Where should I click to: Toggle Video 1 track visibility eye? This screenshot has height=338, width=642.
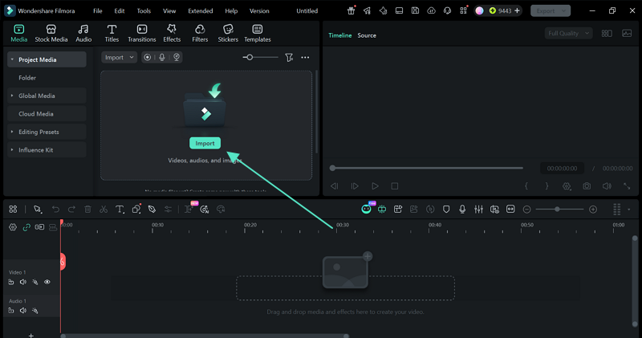click(47, 282)
